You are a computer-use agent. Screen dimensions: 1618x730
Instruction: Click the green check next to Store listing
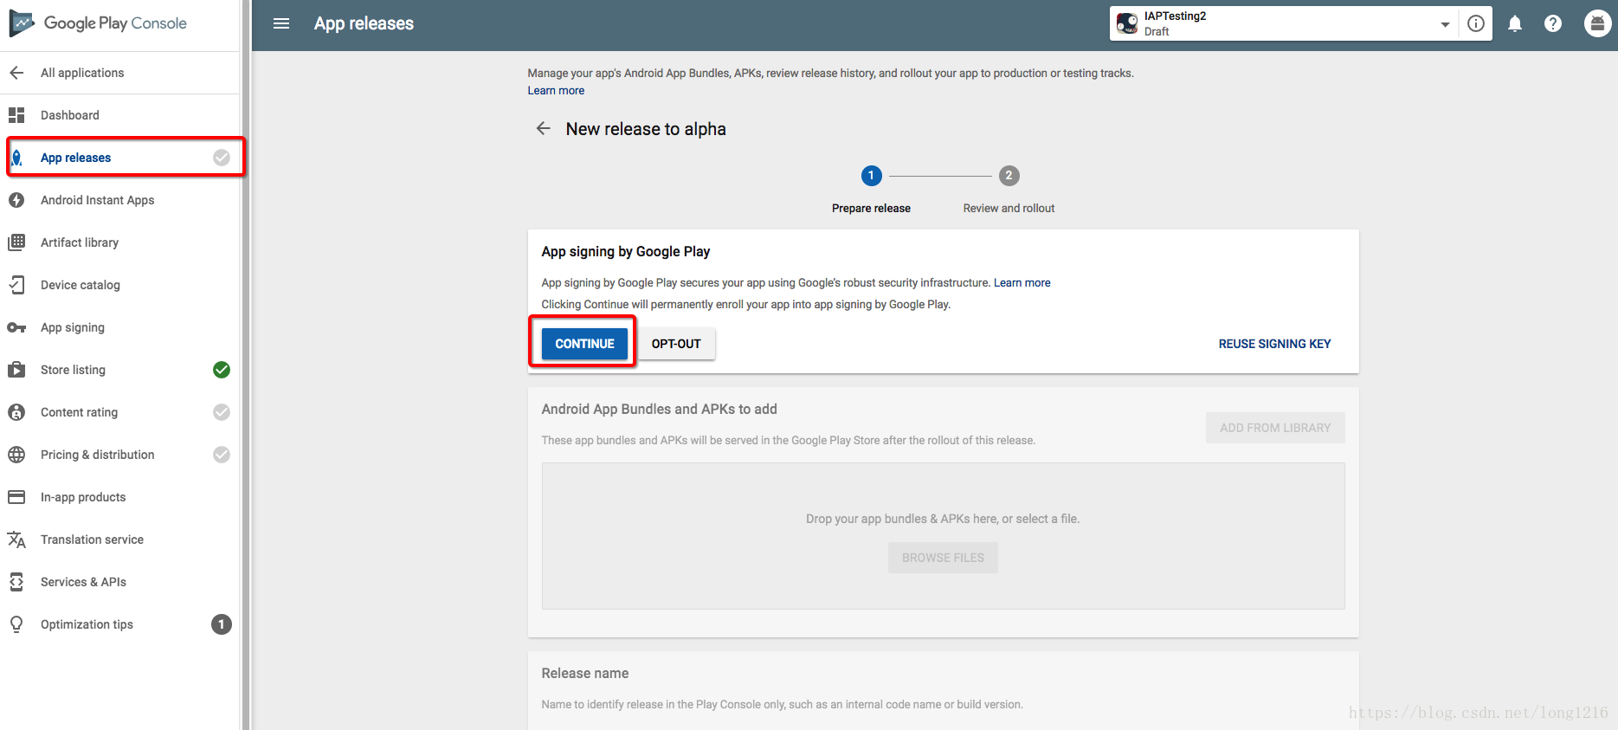222,370
